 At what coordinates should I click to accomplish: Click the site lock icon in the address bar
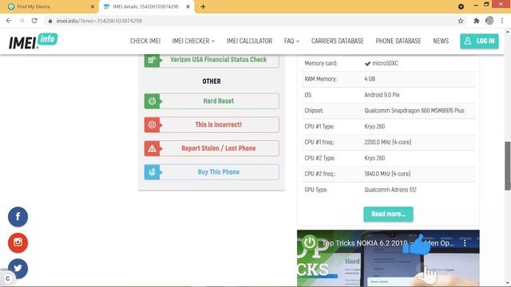[x=50, y=21]
